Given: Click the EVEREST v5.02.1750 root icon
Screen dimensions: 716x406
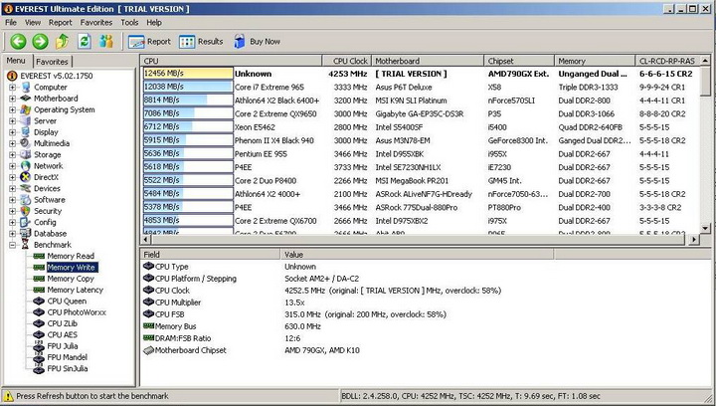Looking at the screenshot, I should click(12, 76).
